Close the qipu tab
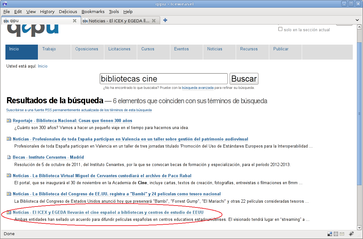 (75, 21)
